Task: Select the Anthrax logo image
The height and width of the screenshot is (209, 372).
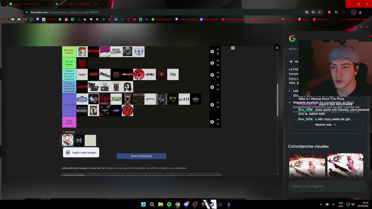Action: click(93, 75)
